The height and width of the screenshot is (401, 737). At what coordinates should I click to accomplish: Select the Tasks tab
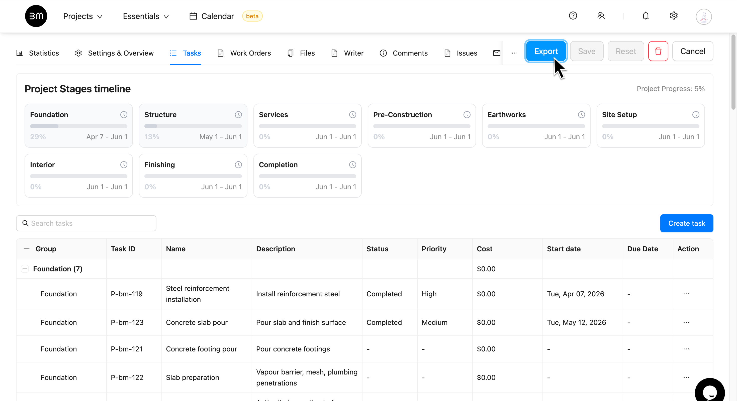pyautogui.click(x=186, y=53)
